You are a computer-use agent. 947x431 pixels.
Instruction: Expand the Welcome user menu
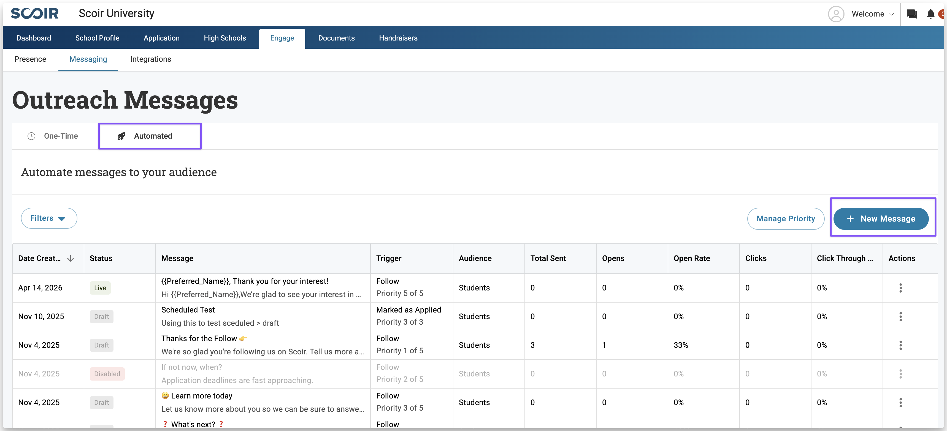pyautogui.click(x=872, y=14)
